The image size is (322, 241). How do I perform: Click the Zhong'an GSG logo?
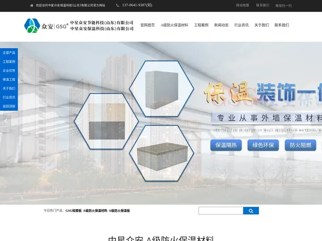[46, 26]
